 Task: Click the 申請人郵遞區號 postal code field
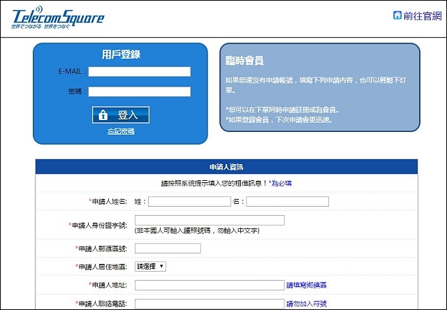(x=168, y=248)
